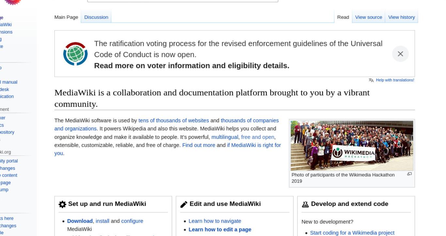Viewport: 446px width, 236px height.
Task: Switch to the Main Page tab
Action: click(66, 17)
